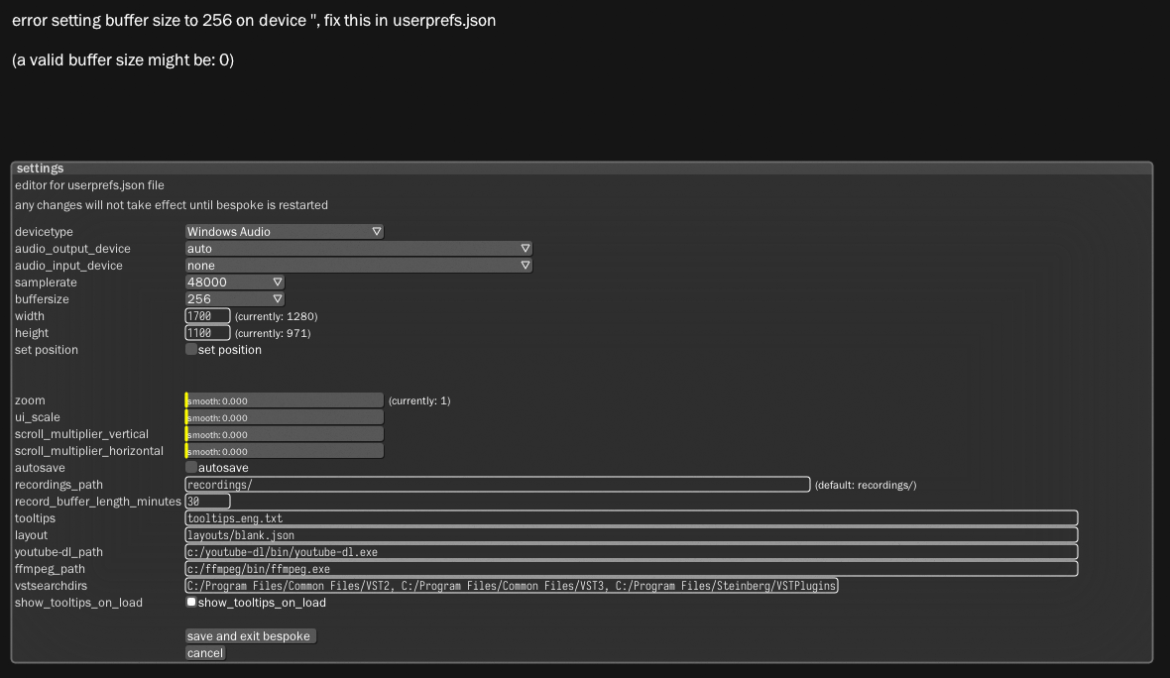1170x678 pixels.
Task: Open the audio_input_device dropdown set to none
Action: [x=357, y=265]
